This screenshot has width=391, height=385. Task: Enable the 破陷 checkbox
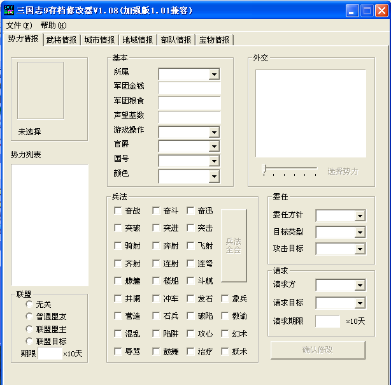pos(190,316)
